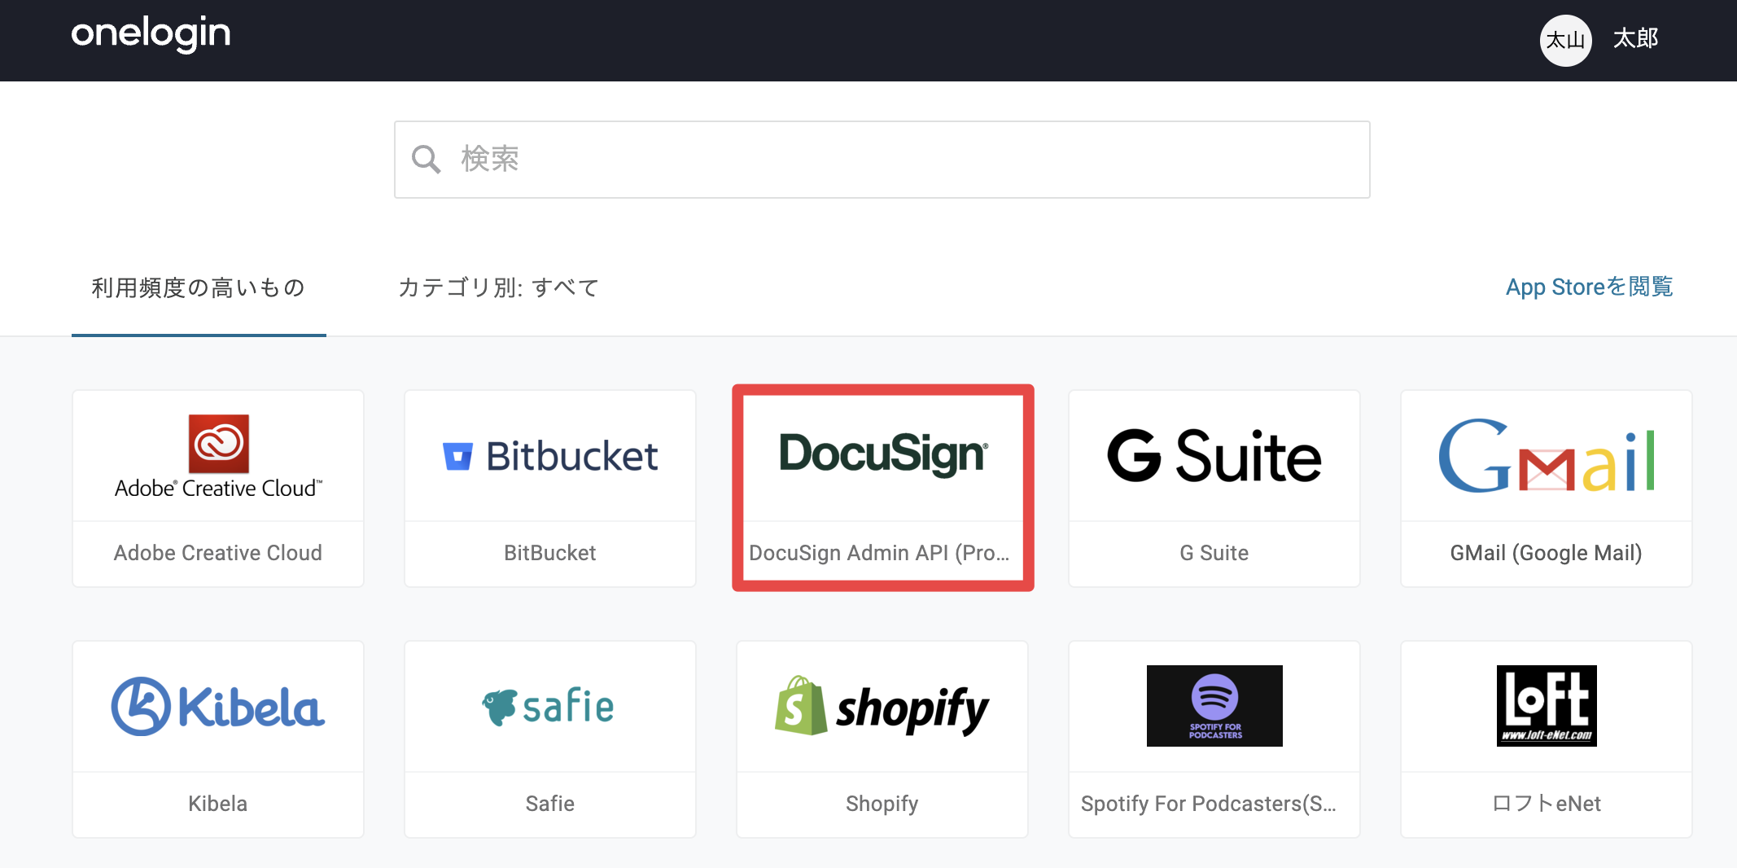Image resolution: width=1737 pixels, height=868 pixels.
Task: Click the BitBucket app name
Action: [550, 553]
